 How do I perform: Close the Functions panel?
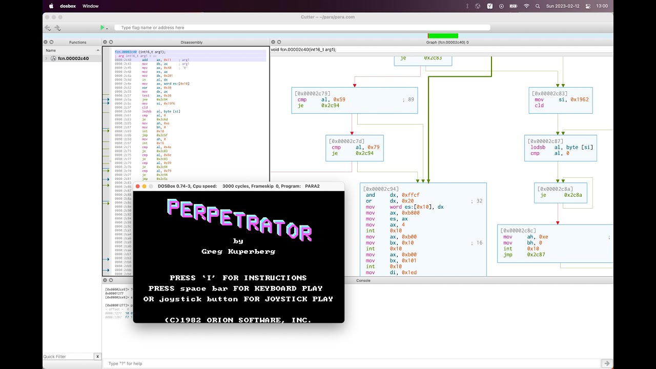tap(45, 42)
